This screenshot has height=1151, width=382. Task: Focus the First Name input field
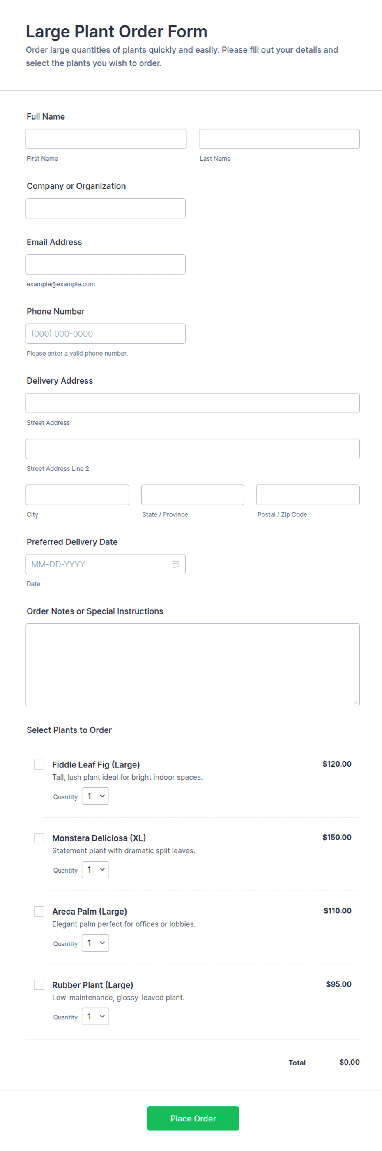pyautogui.click(x=106, y=139)
